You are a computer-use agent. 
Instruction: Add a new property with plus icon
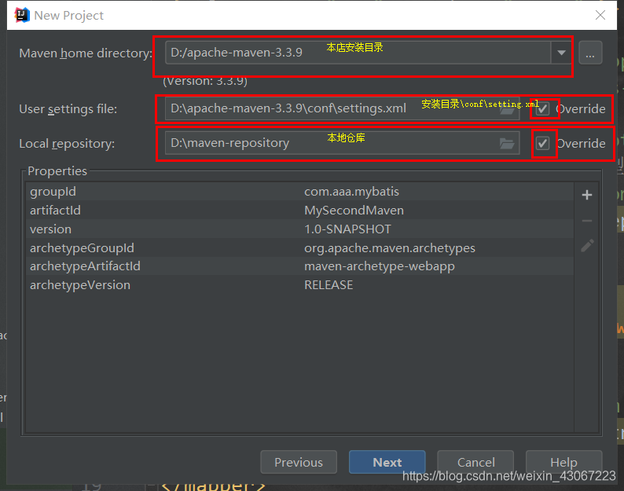coord(587,195)
